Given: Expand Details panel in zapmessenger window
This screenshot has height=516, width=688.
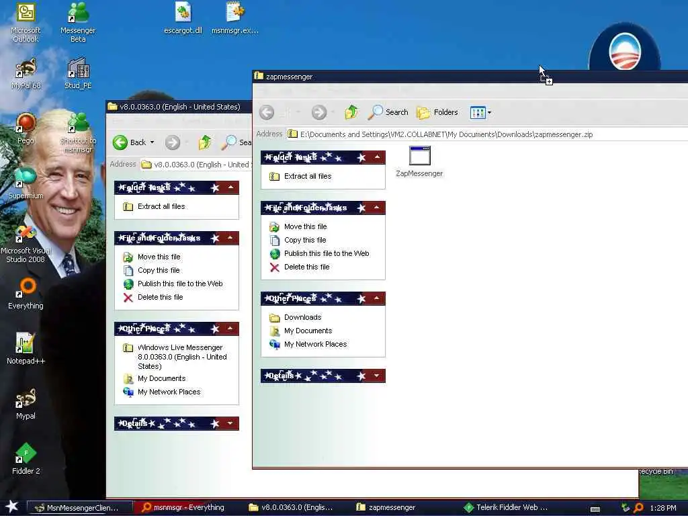Looking at the screenshot, I should [377, 376].
